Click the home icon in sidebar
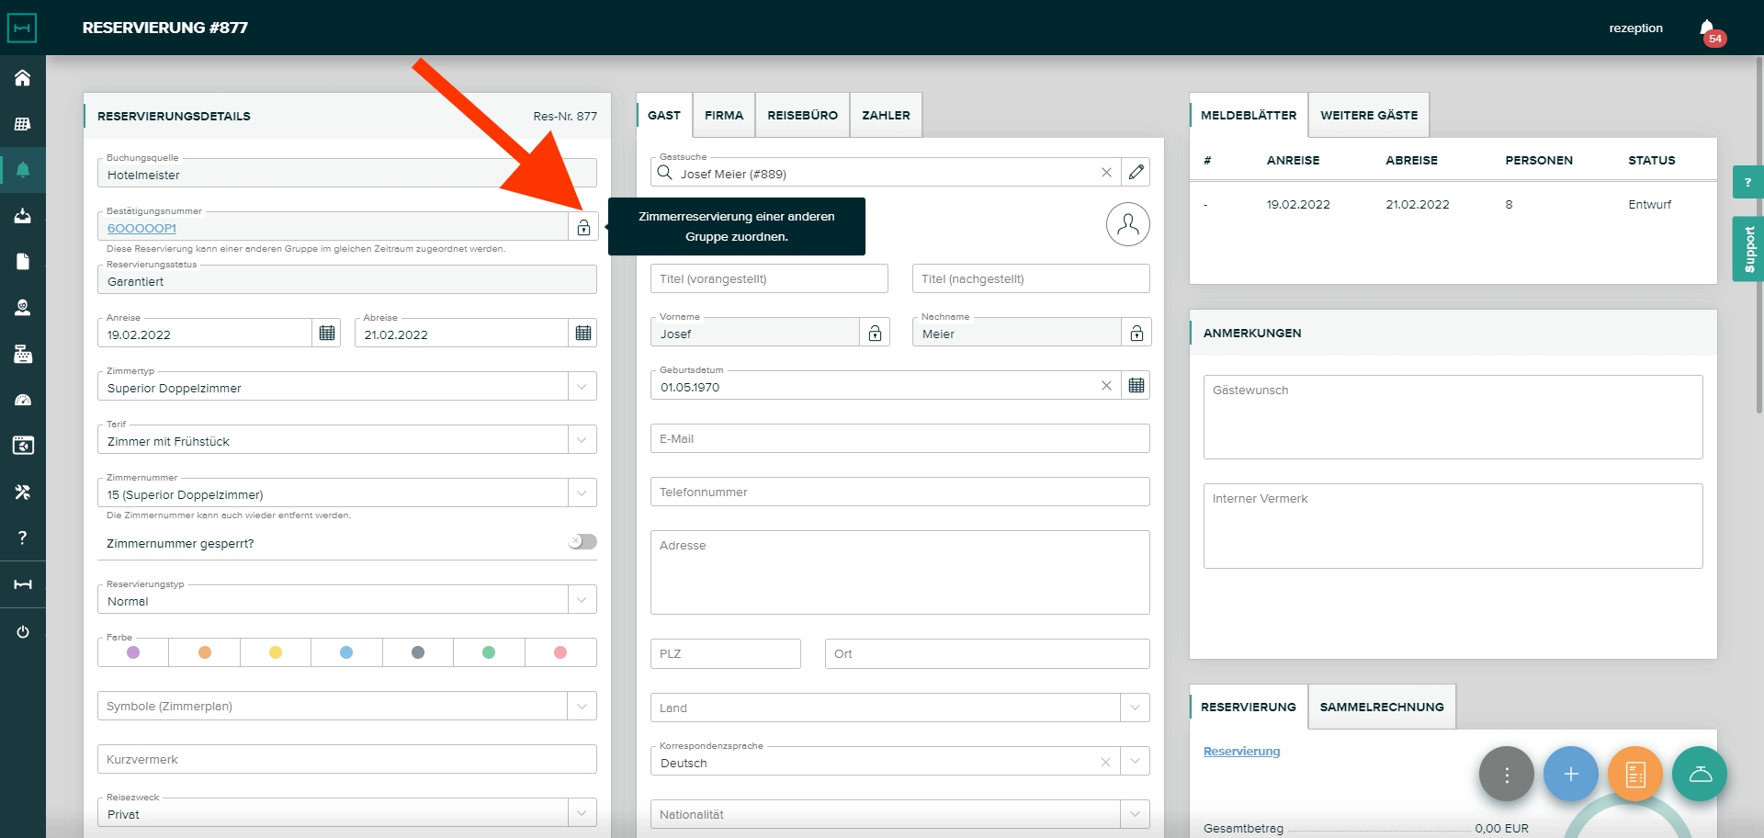The image size is (1764, 838). (x=23, y=78)
